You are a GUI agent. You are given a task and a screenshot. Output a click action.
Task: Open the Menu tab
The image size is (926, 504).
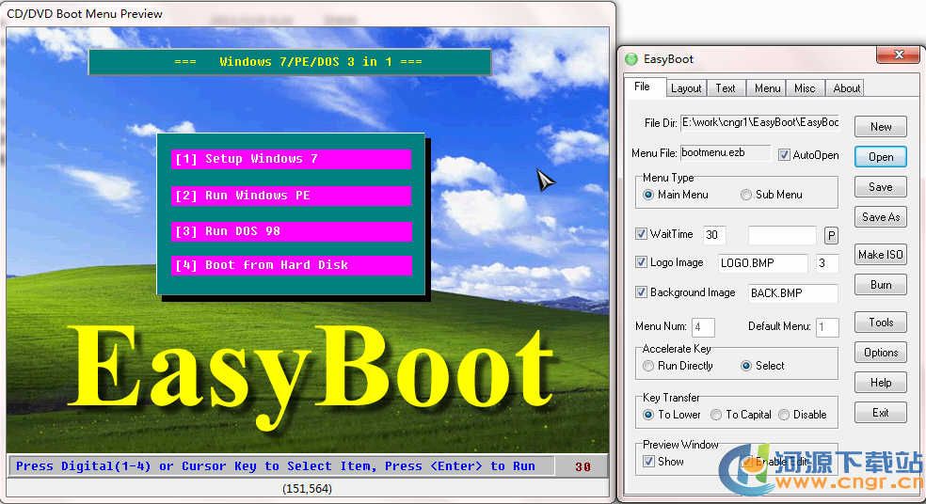pos(767,88)
